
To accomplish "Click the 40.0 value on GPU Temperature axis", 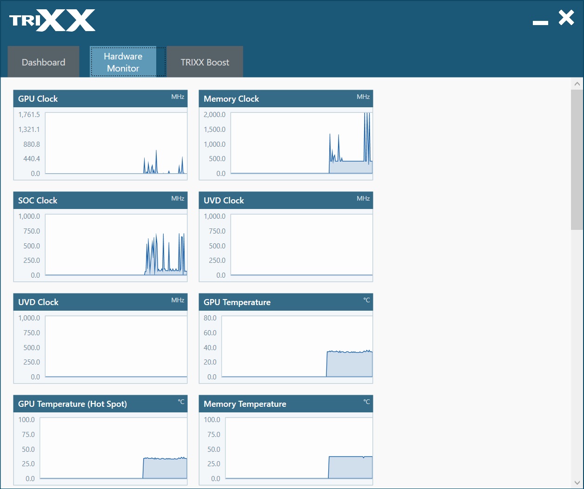I will pos(210,347).
